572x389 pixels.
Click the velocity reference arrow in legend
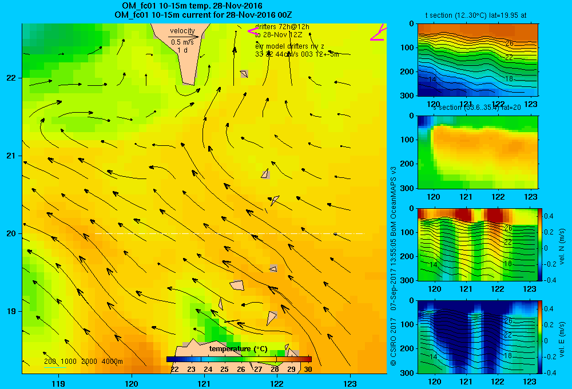click(184, 37)
